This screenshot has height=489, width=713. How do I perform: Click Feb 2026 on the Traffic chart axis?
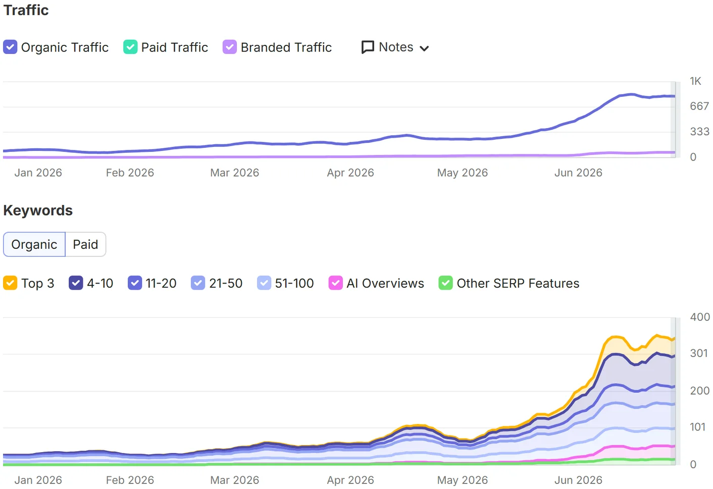click(130, 173)
